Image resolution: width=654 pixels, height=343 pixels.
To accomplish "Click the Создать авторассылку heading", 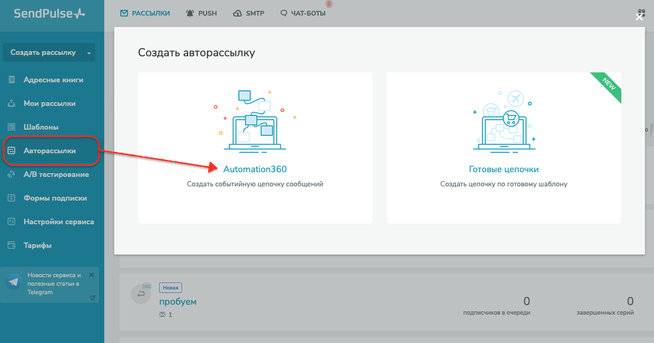I will [x=197, y=53].
